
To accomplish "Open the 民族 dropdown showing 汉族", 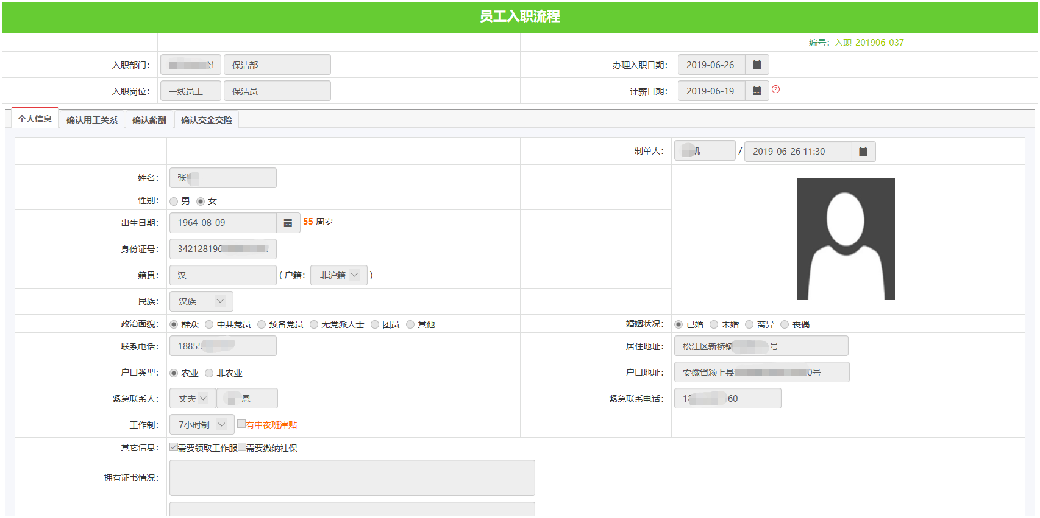I will tap(201, 301).
